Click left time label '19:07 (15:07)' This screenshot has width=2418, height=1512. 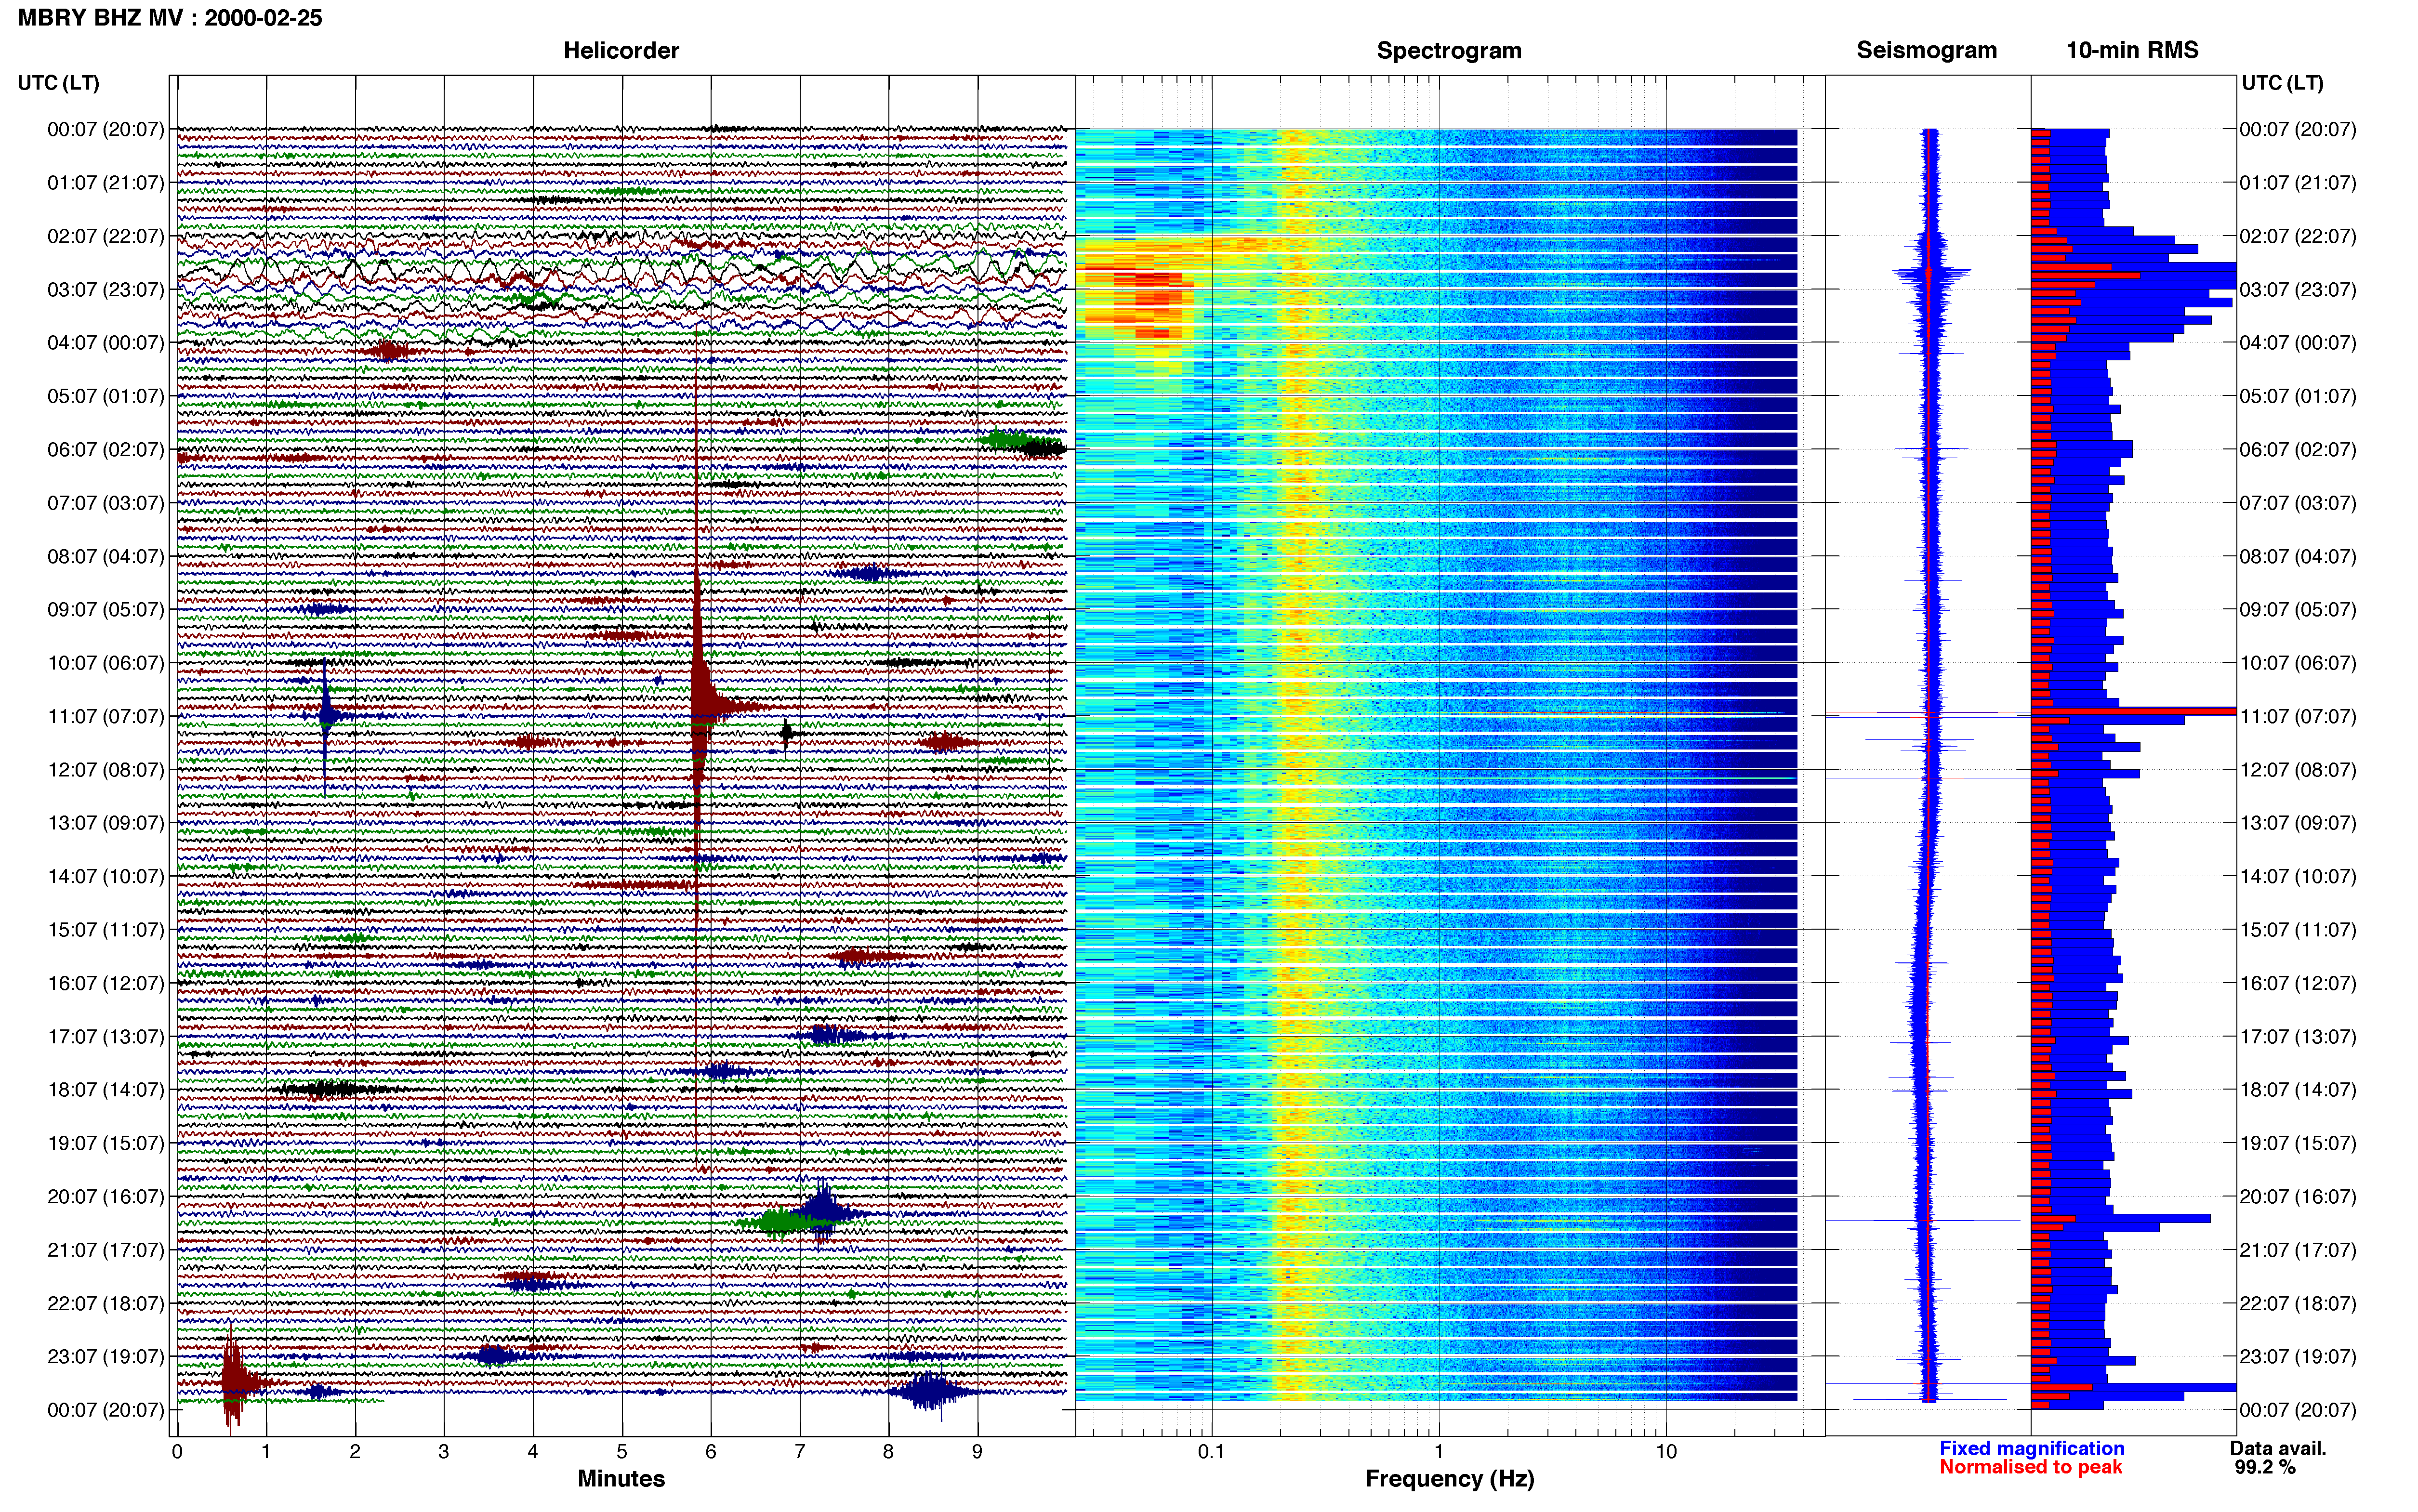click(x=106, y=1143)
